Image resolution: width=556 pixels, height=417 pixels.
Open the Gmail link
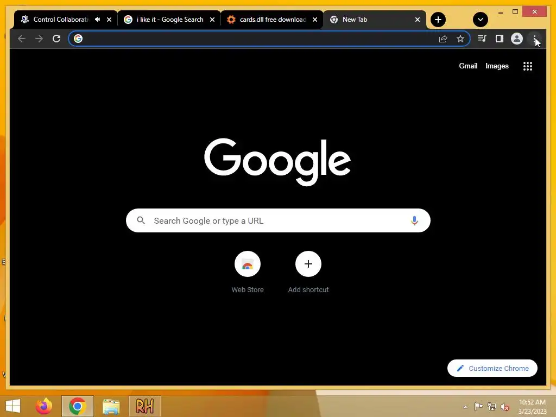468,66
